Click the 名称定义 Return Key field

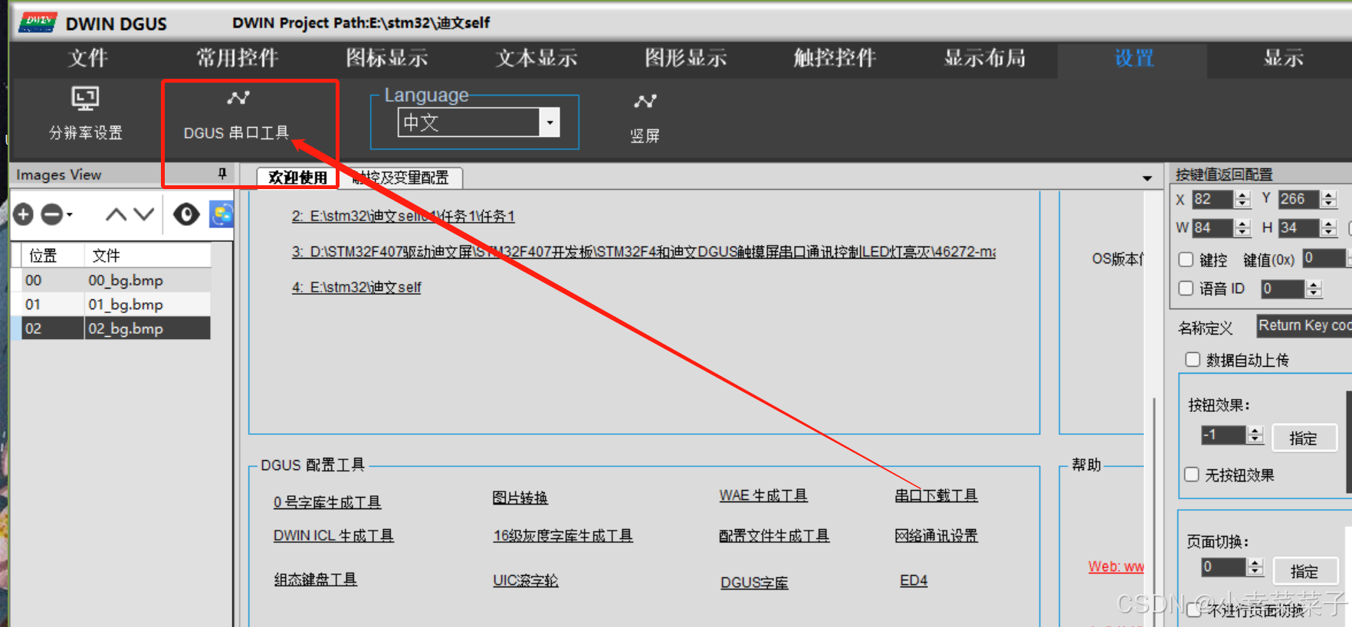(1304, 325)
